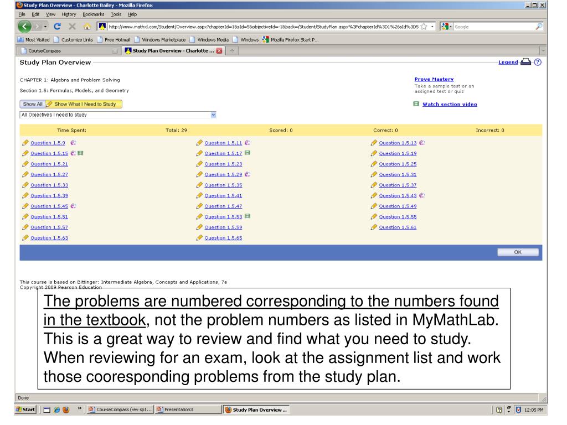Open the search engine selector dropdown
Image resolution: width=567 pixels, height=425 pixels.
[446, 27]
